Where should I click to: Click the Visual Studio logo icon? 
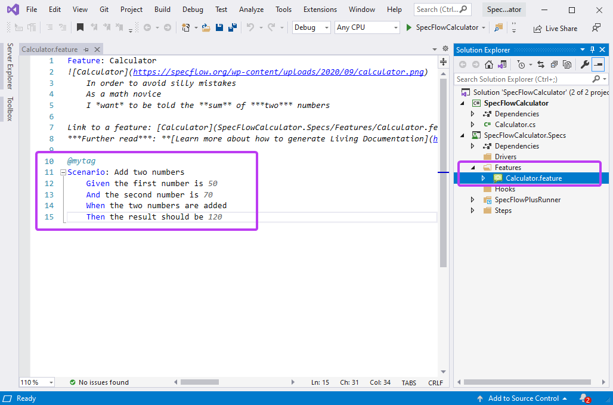(13, 9)
